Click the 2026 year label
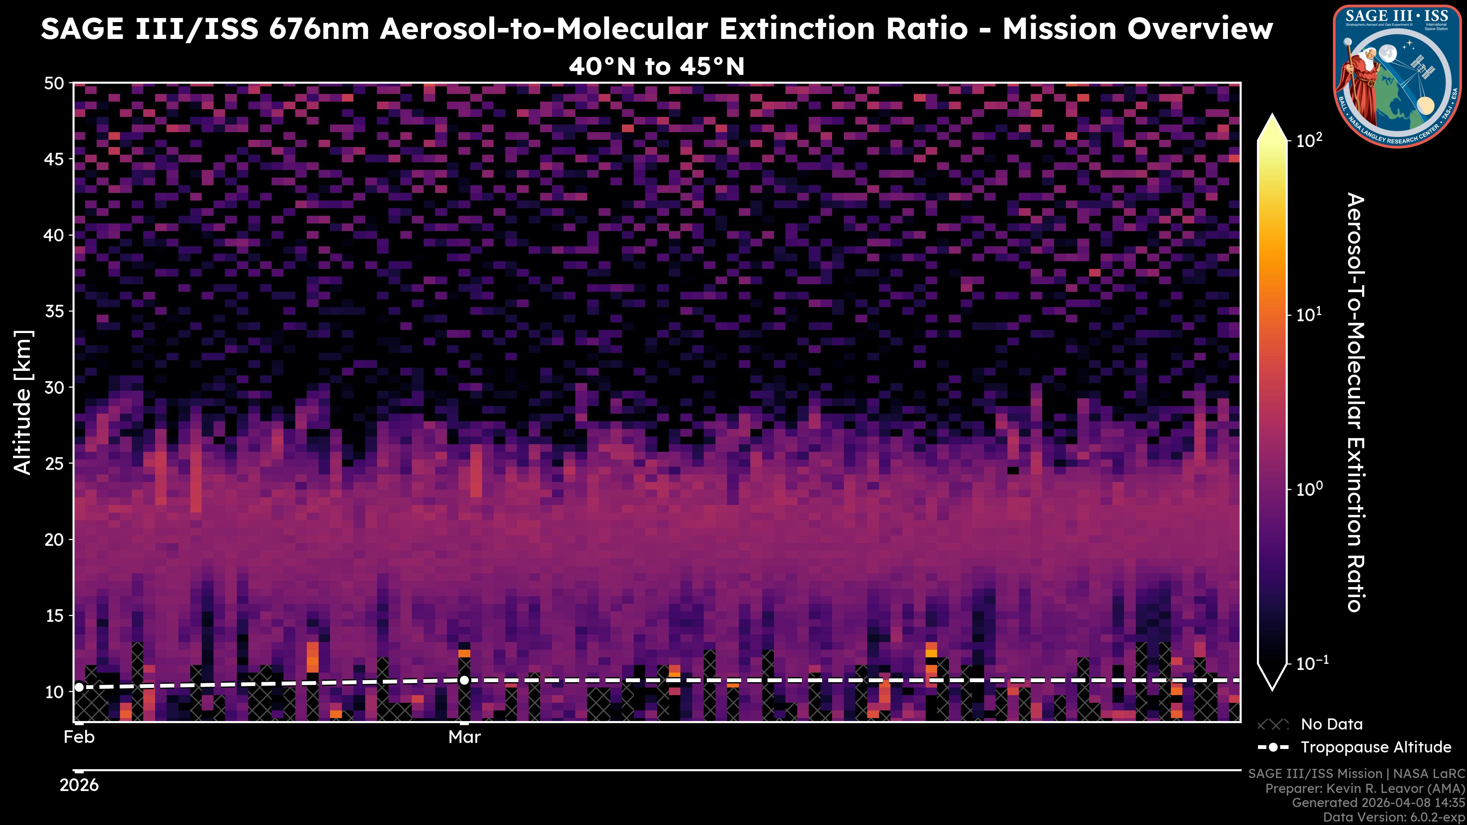1467x825 pixels. point(79,785)
